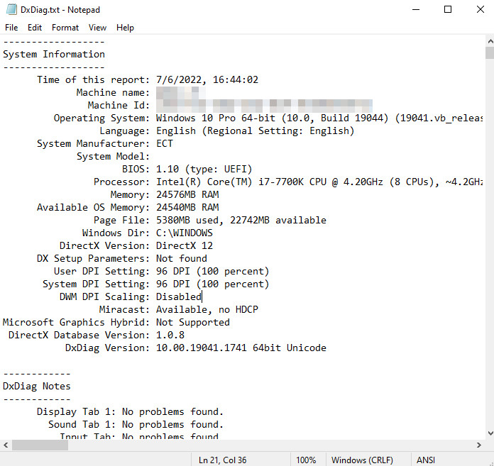Image resolution: width=494 pixels, height=466 pixels.
Task: Click the 'System Model:' label
Action: pyautogui.click(x=113, y=156)
